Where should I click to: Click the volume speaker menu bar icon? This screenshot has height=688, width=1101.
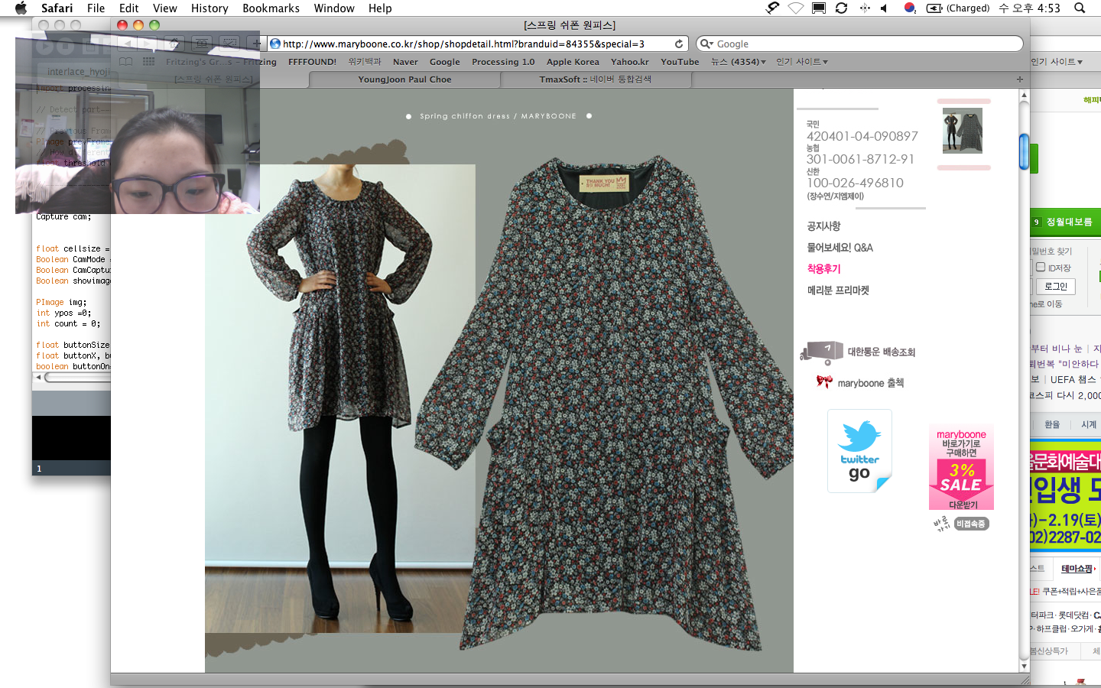884,8
